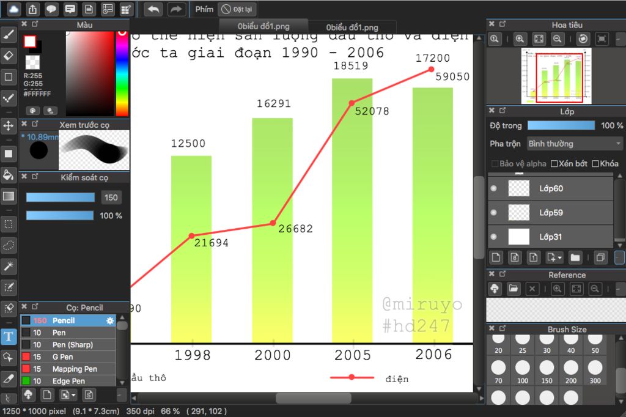
Task: Switch to second 0biểu đồ1.png tab
Action: coord(352,27)
